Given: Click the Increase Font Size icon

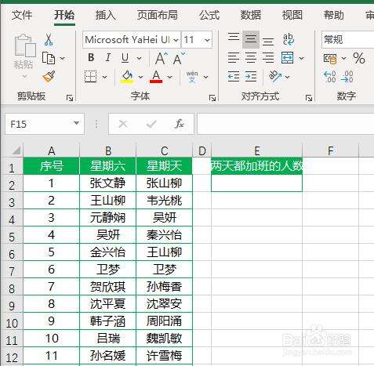Looking at the screenshot, I should pyautogui.click(x=162, y=58).
